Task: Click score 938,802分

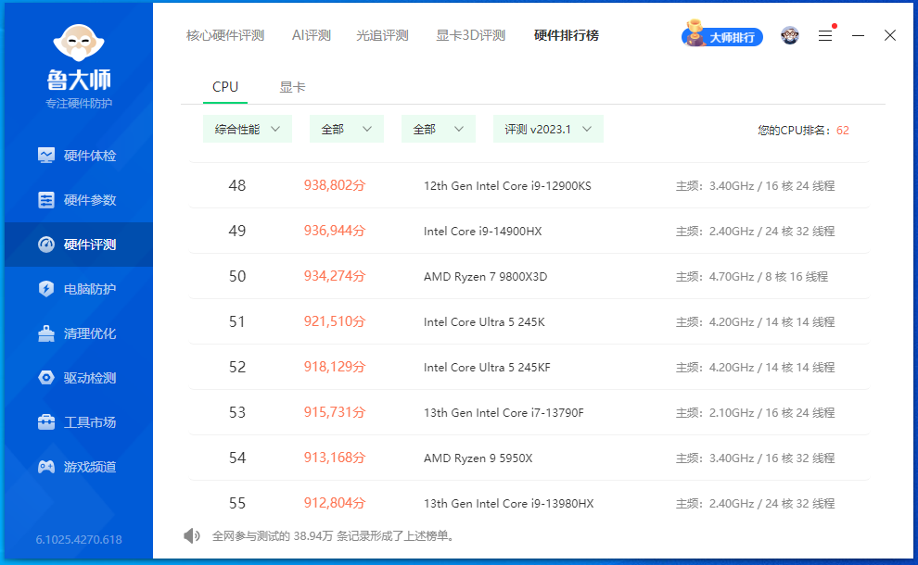Action: click(335, 185)
